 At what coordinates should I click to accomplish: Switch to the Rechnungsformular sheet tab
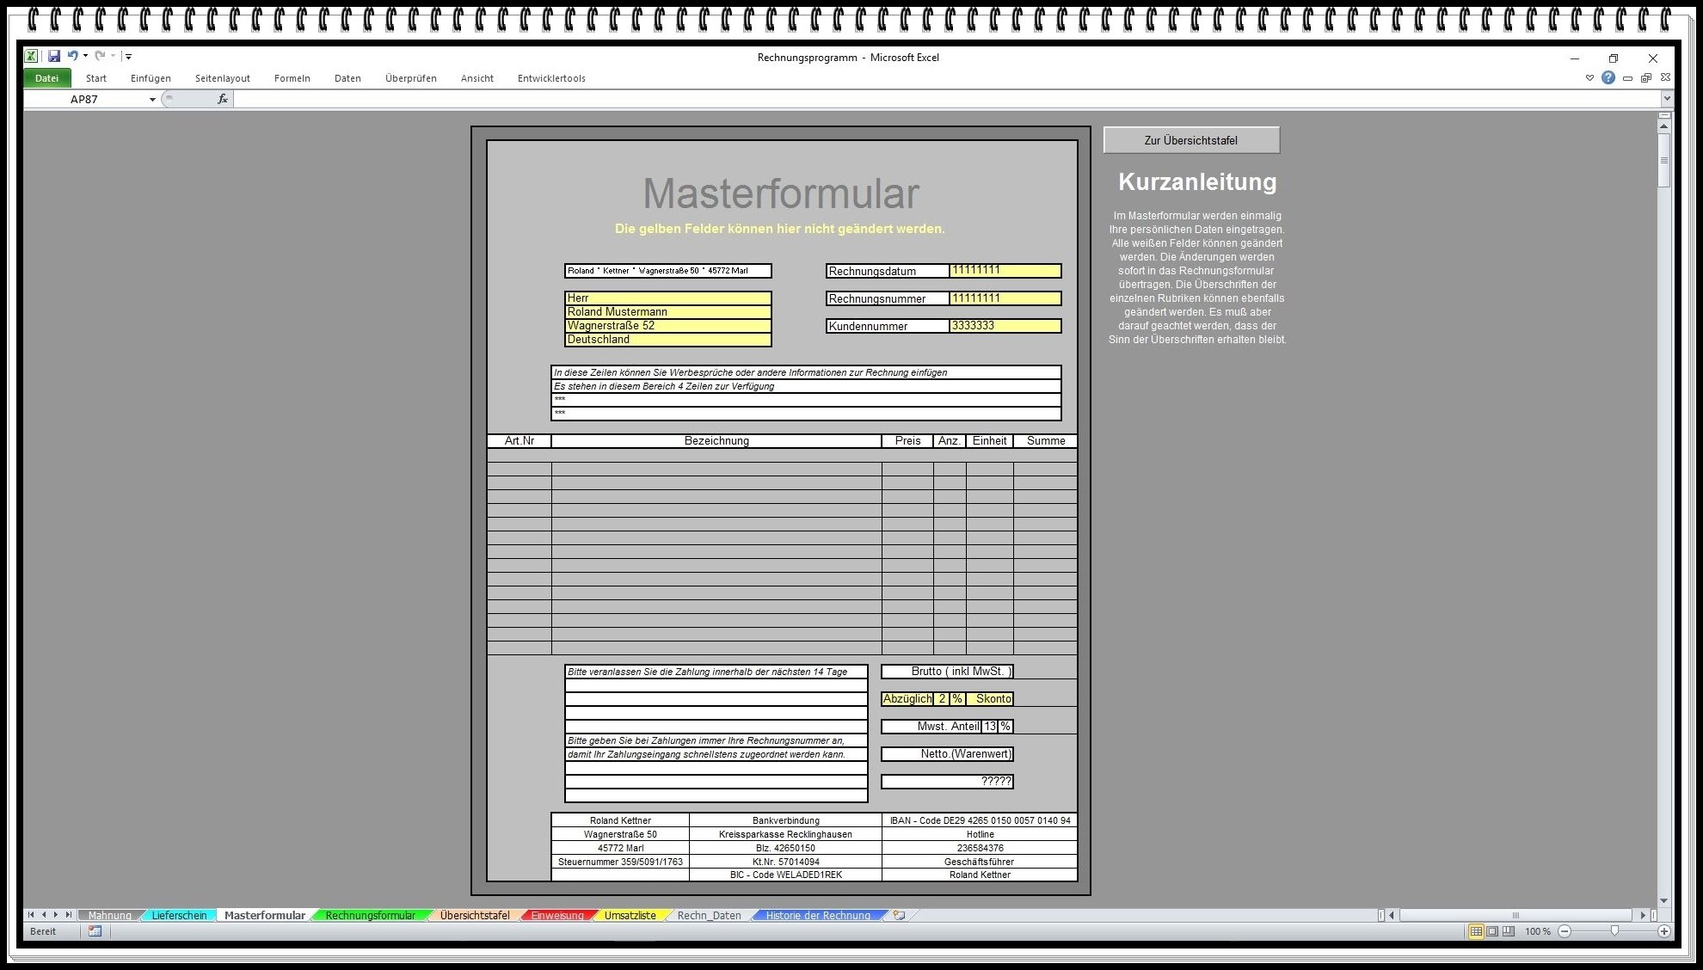370,915
